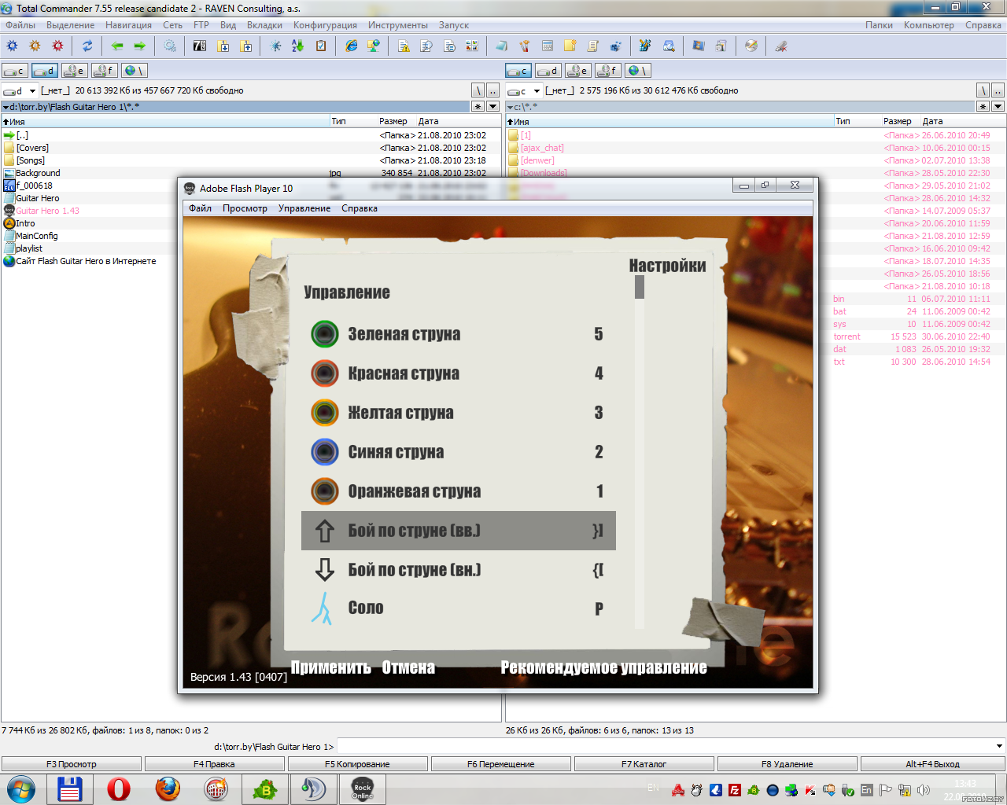Select Зеленая струна key binding row
Viewport: 1007px width, 805px height.
(x=459, y=334)
